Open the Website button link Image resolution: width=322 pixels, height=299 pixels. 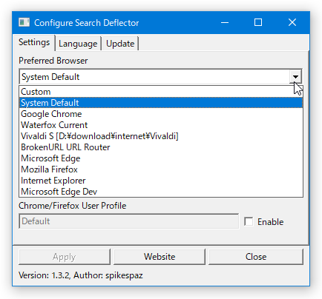pos(160,257)
